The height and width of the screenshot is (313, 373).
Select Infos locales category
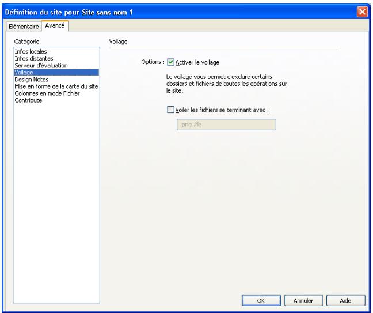(x=56, y=51)
